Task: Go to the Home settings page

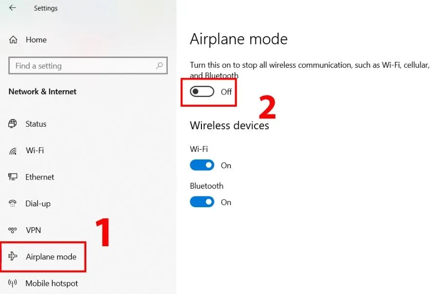Action: click(x=36, y=40)
